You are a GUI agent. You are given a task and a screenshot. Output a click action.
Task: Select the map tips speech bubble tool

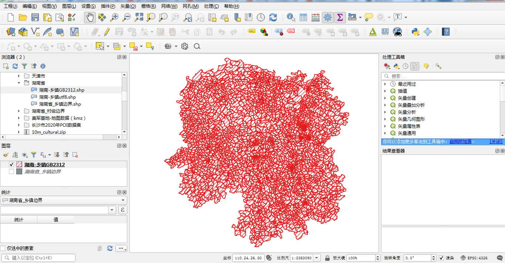[368, 17]
